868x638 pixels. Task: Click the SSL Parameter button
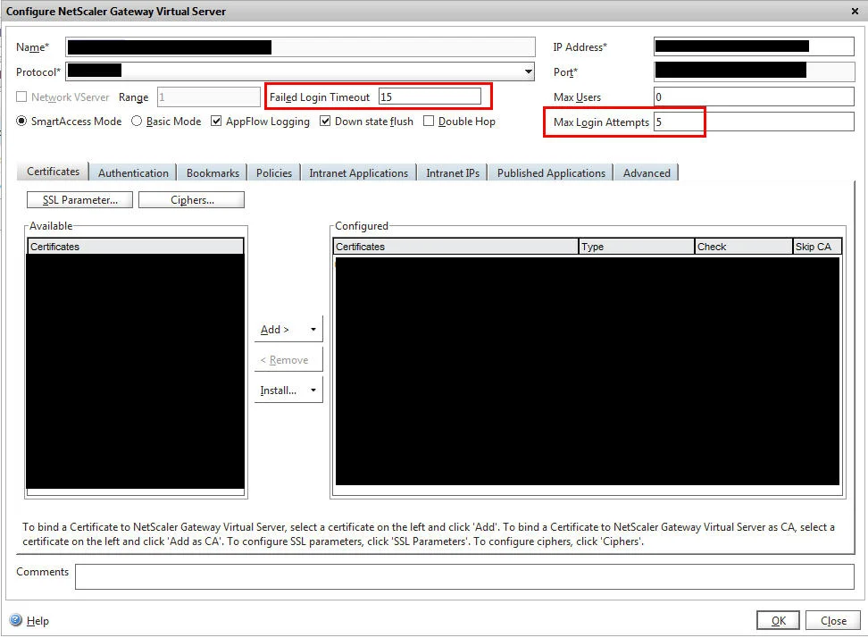(x=79, y=200)
